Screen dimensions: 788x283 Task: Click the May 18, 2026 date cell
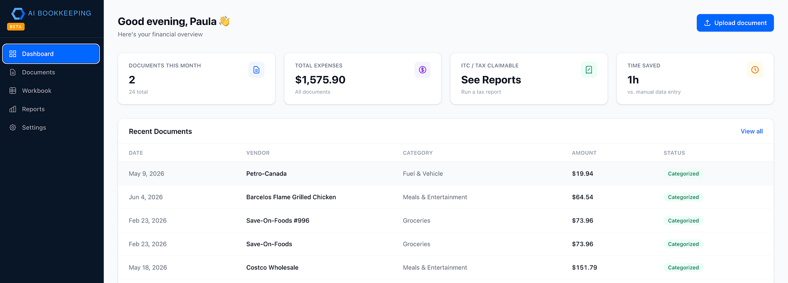point(148,267)
